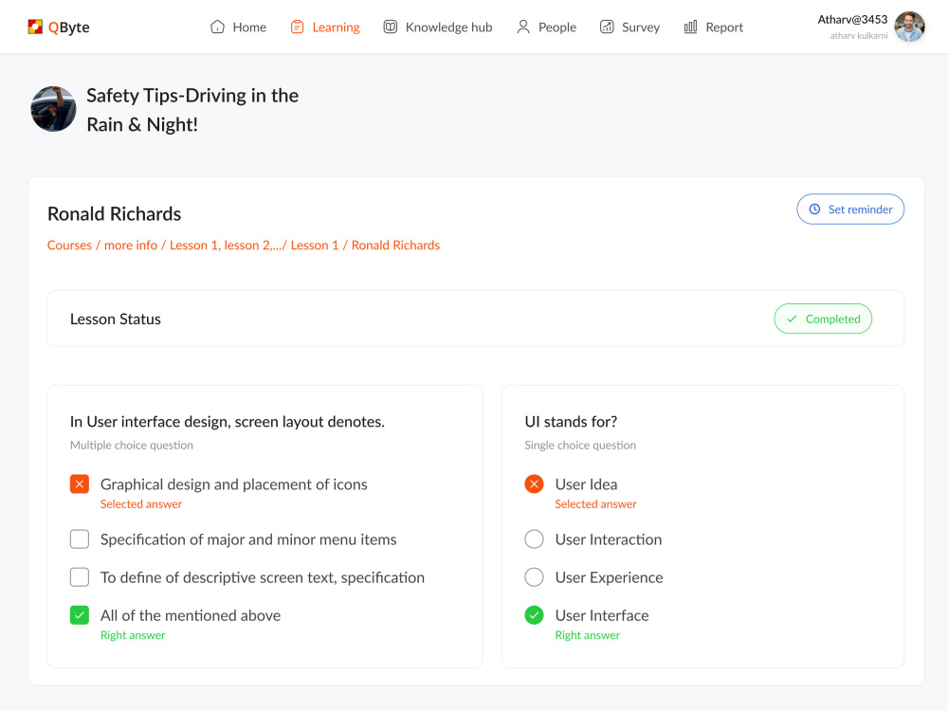Open the Courses breadcrumb link
Screen dimensions: 948x711
coord(69,245)
